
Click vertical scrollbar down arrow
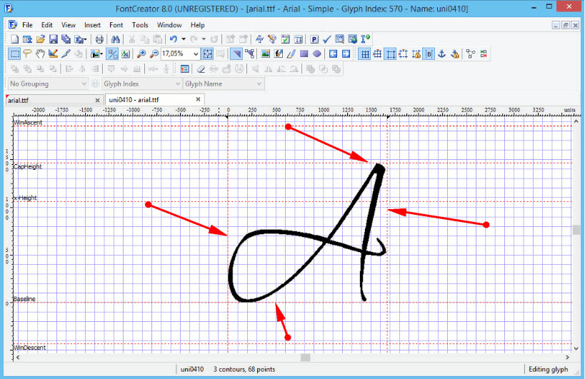point(576,348)
